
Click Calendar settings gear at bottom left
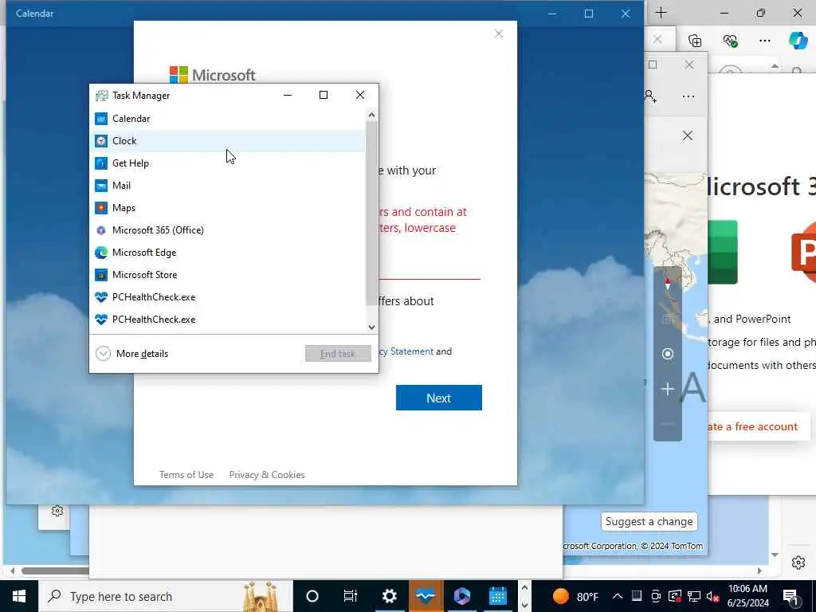57,512
